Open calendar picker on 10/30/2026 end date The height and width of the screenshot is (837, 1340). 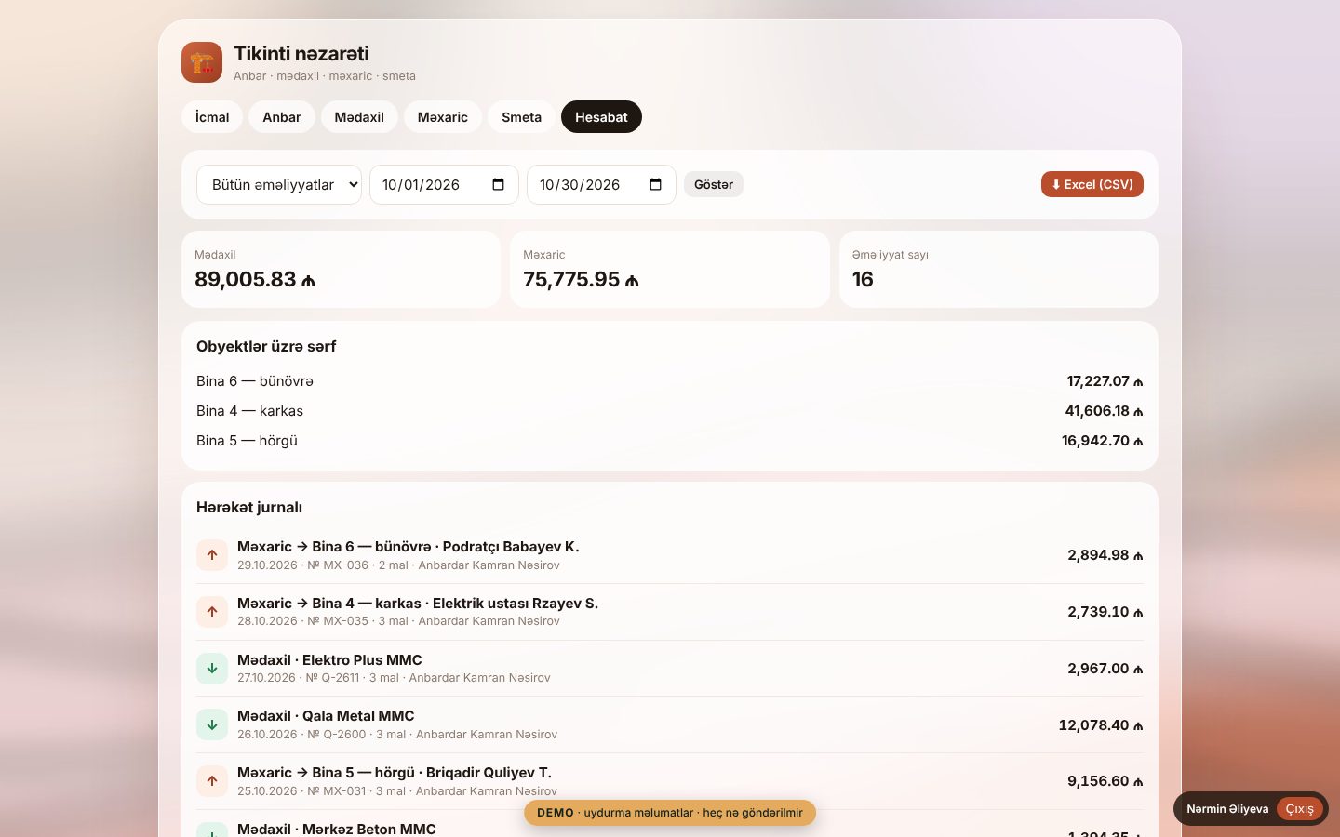[x=655, y=184]
